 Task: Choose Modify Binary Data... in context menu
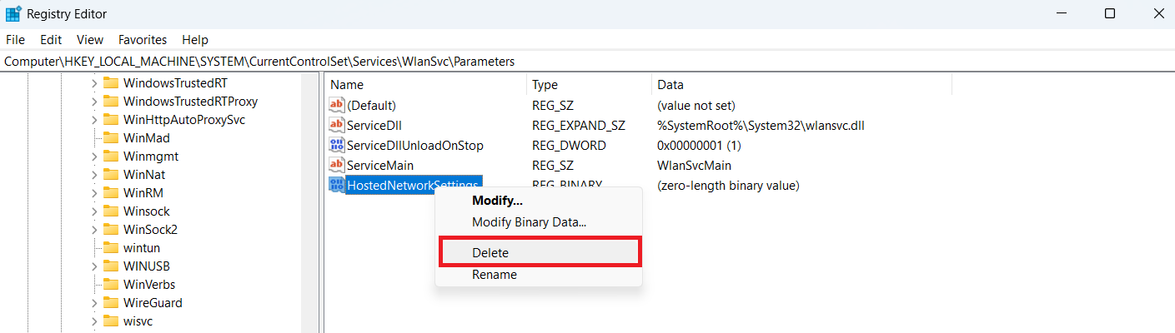click(x=530, y=222)
